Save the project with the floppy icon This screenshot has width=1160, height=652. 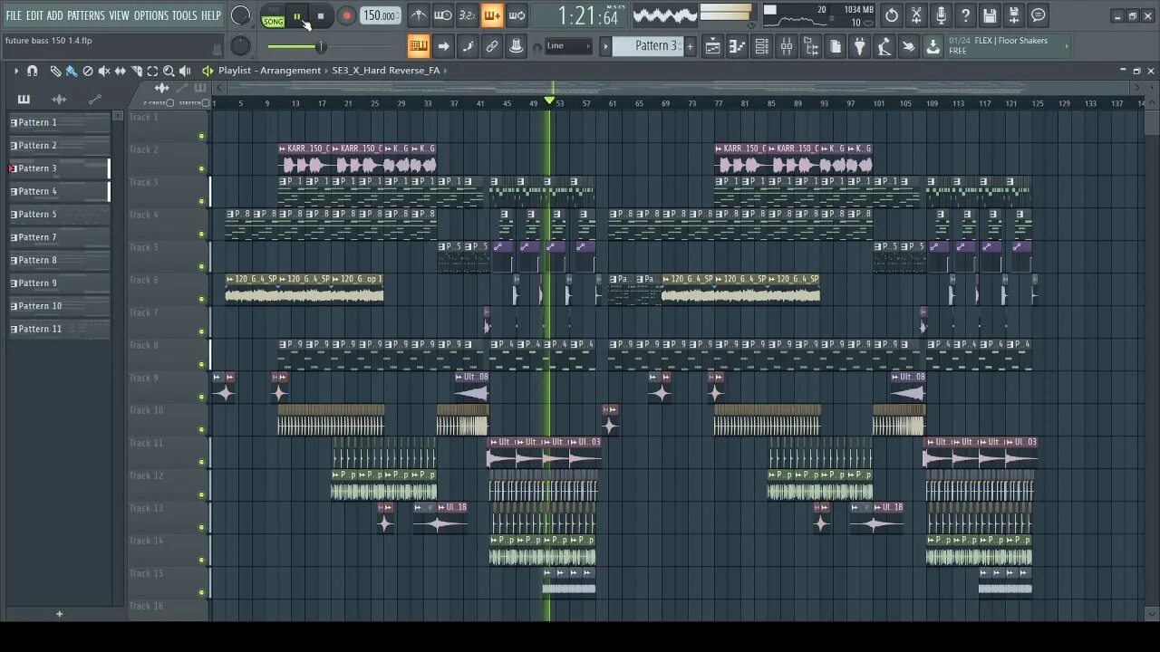[990, 15]
